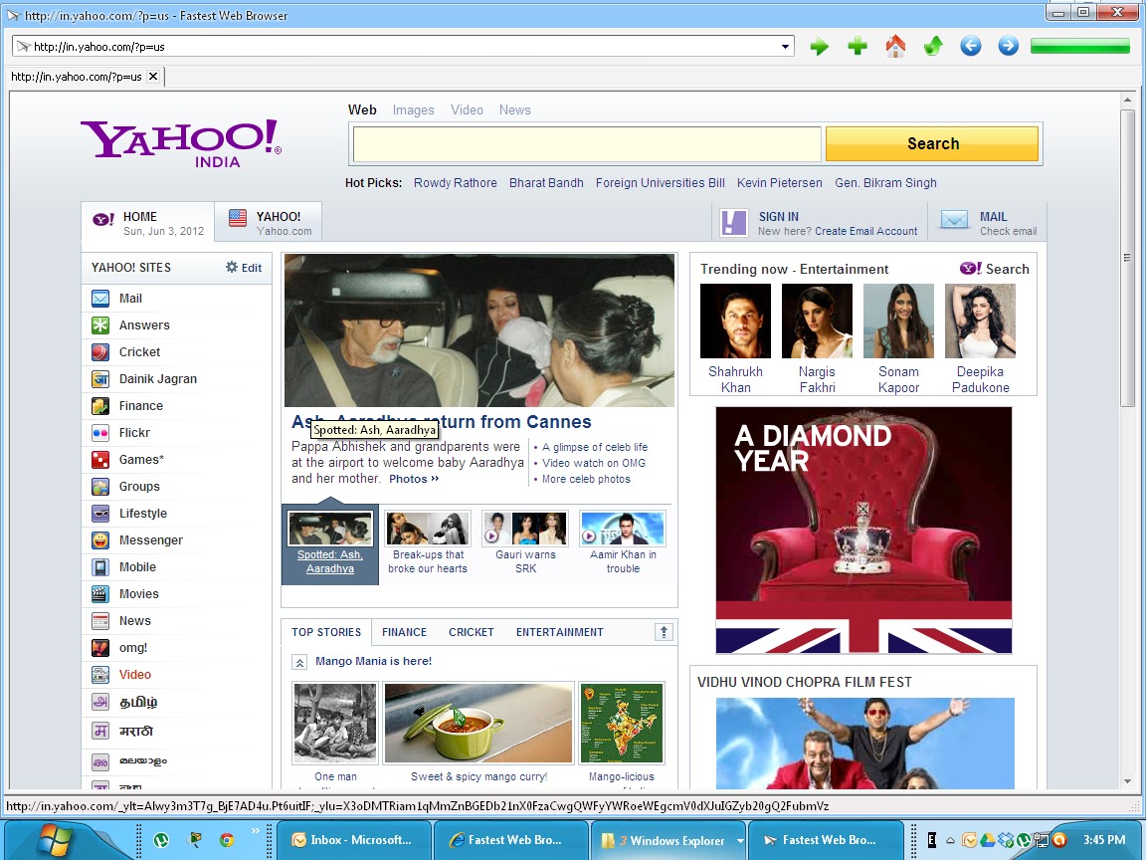This screenshot has width=1146, height=860.
Task: Open the News icon in sidebar
Action: [x=100, y=621]
